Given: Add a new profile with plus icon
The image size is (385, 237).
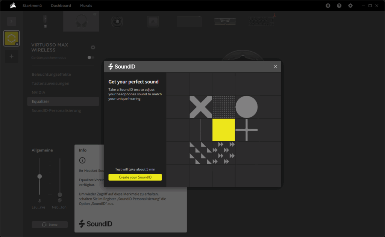Looking at the screenshot, I should coord(11,57).
